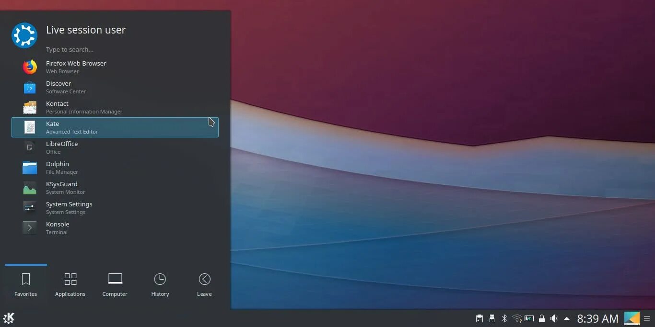Open the removable devices tray icon
655x327 pixels.
491,318
